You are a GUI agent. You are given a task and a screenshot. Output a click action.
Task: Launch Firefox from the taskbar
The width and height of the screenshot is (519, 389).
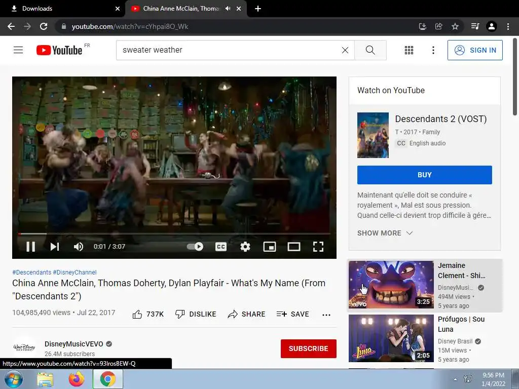pyautogui.click(x=77, y=379)
